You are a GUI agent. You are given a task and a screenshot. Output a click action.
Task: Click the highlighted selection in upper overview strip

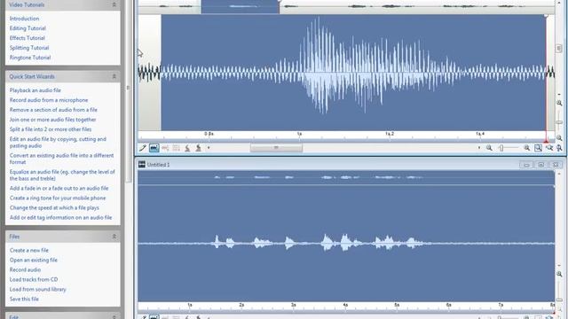pos(240,6)
